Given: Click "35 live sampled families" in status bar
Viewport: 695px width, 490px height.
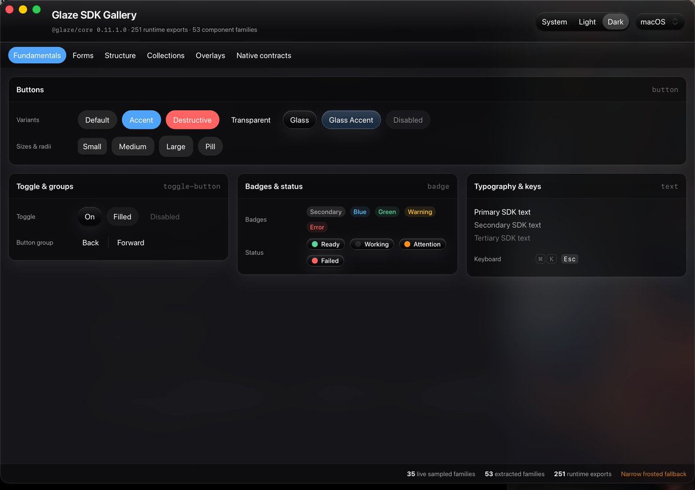Looking at the screenshot, I should pyautogui.click(x=441, y=474).
